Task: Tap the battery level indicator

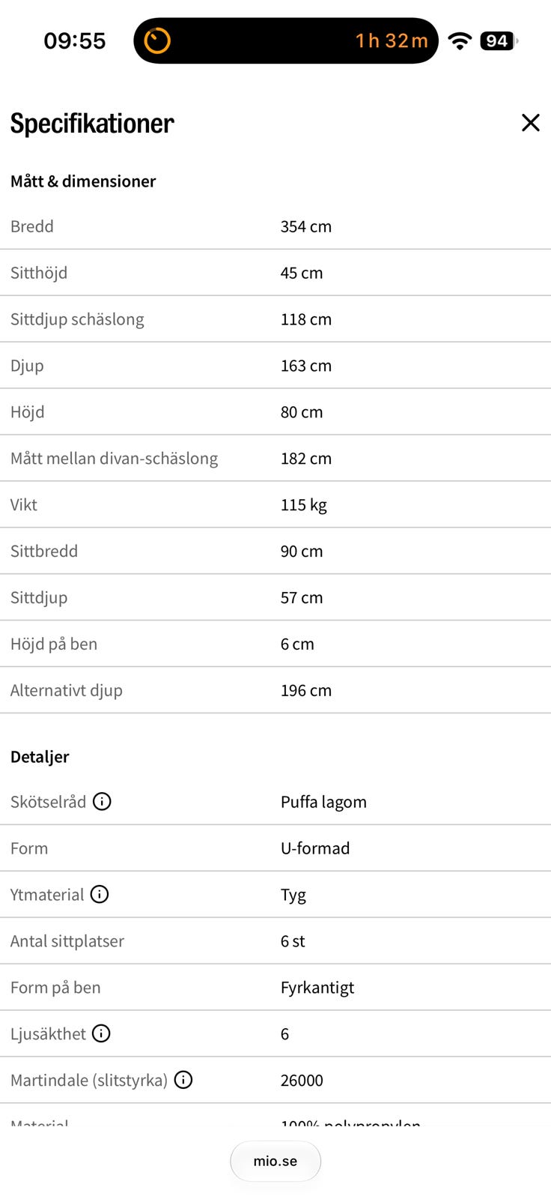Action: pos(499,40)
